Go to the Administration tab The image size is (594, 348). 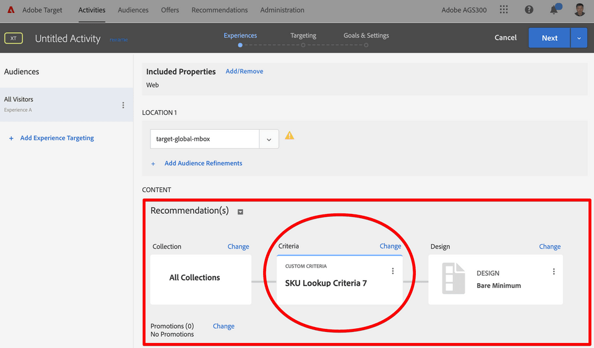(282, 10)
